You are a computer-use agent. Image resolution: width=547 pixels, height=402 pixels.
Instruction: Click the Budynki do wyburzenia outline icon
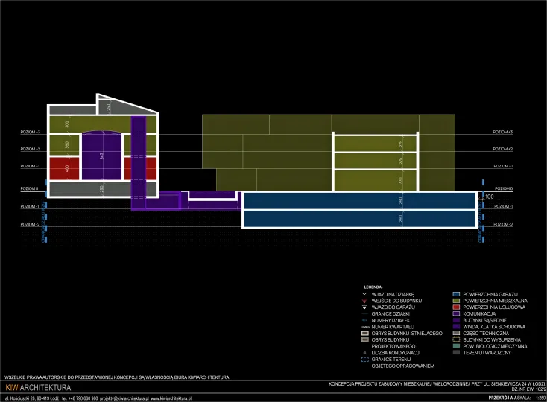pos(457,339)
